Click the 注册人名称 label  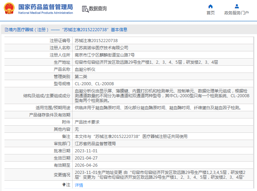pyautogui.click(x=60, y=48)
